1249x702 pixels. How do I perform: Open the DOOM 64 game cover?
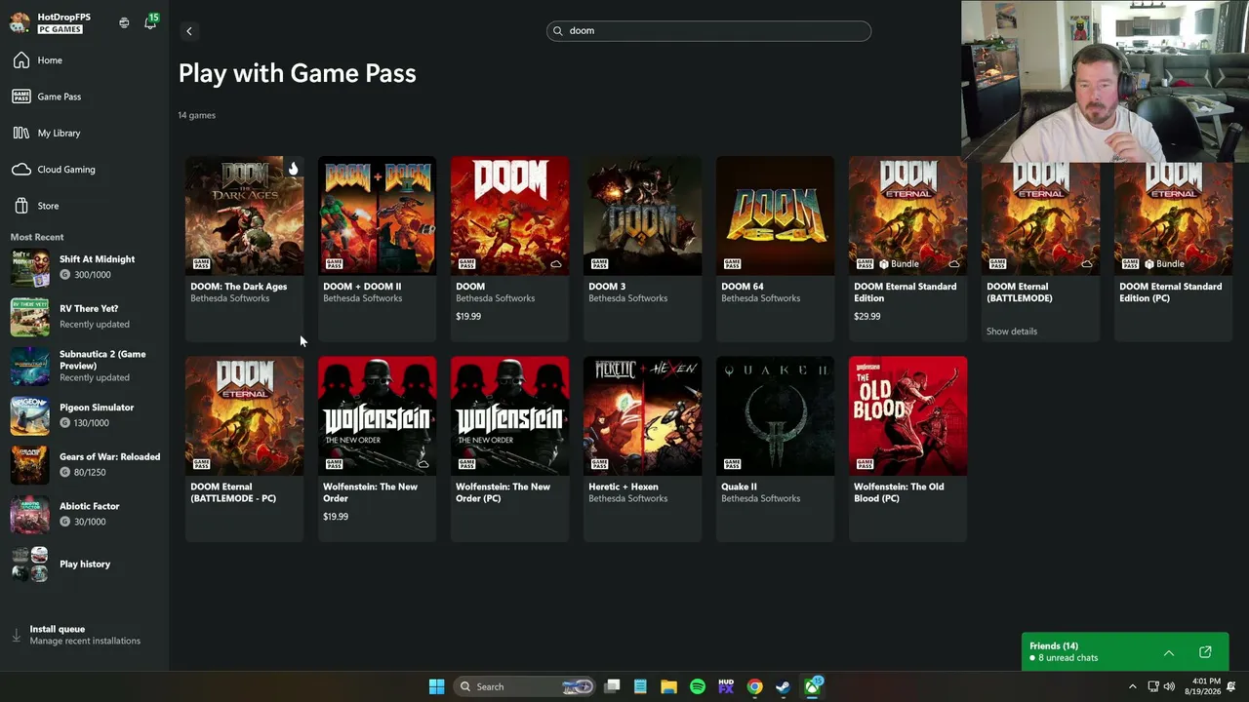point(776,215)
